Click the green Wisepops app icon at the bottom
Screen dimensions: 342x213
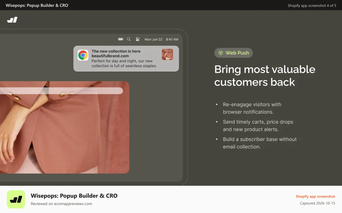tap(16, 199)
